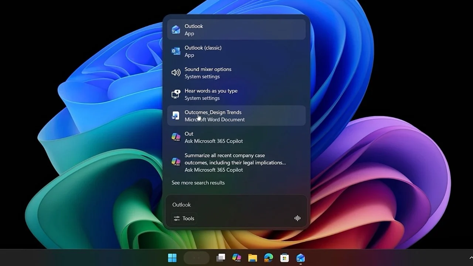The width and height of the screenshot is (473, 266).
Task: Click the Copilot icon beside Summarize suggestion
Action: [x=176, y=162]
